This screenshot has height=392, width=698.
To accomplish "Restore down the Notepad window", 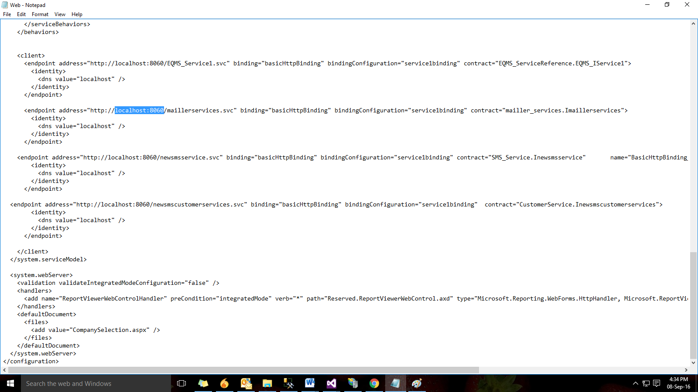I will point(667,5).
